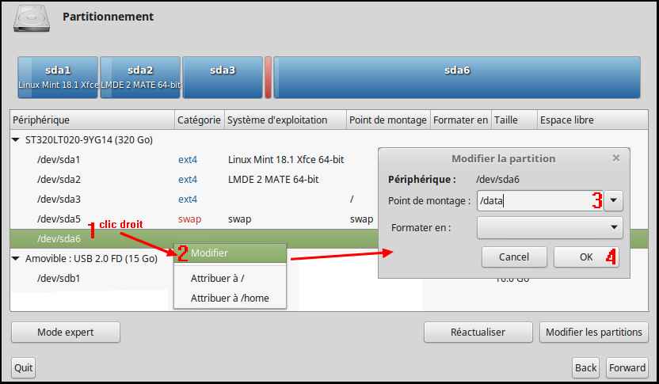Choose Modifier in the context menu
The image size is (659, 384).
tap(230, 253)
